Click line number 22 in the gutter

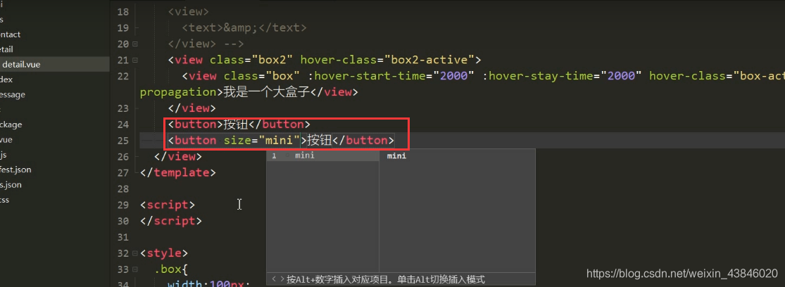123,76
